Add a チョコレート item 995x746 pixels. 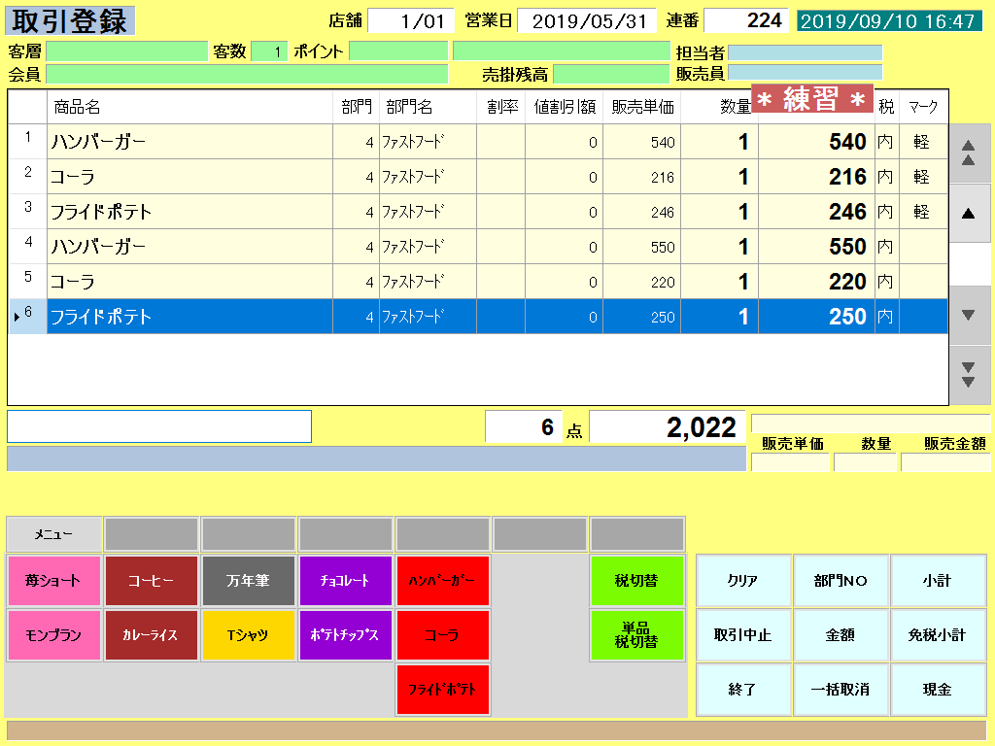[345, 580]
